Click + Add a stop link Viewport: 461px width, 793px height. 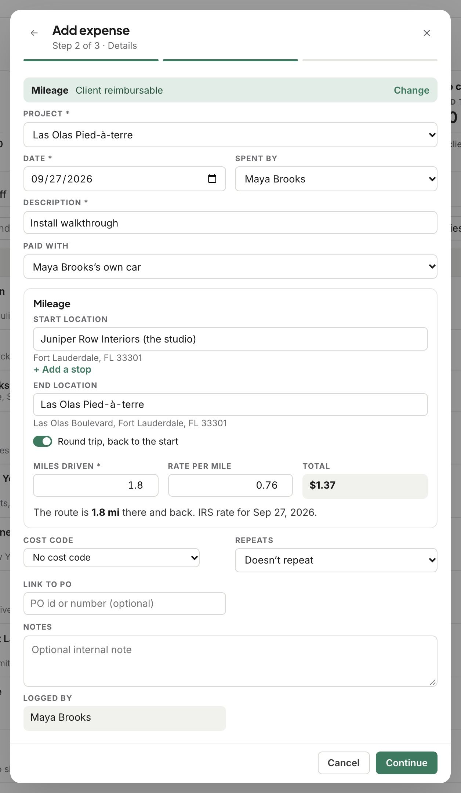click(62, 369)
